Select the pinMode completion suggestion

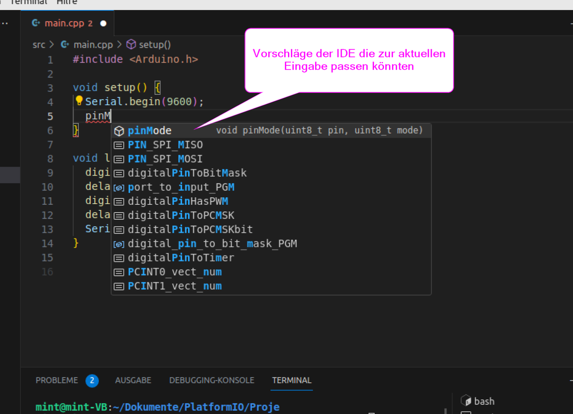click(149, 131)
